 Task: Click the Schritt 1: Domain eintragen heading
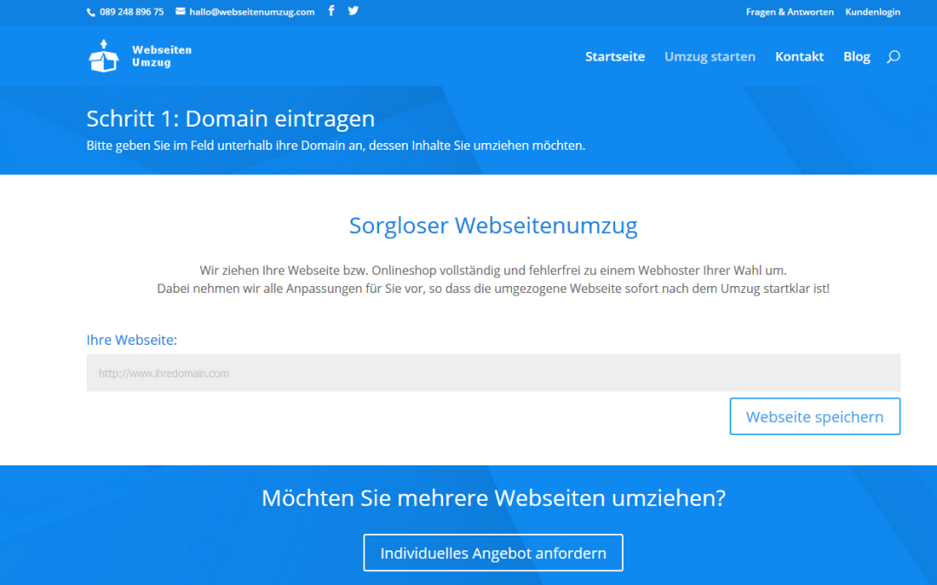tap(231, 118)
